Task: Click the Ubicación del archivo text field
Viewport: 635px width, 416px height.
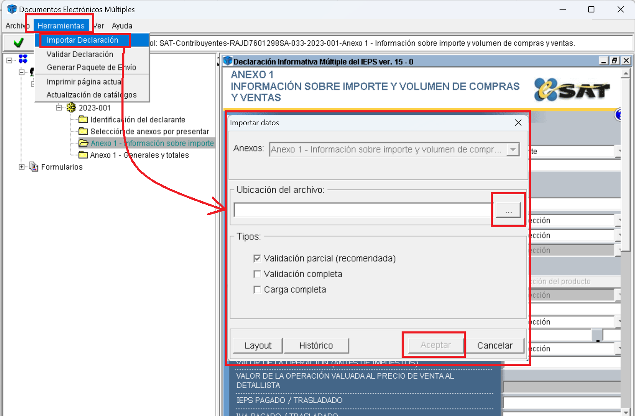Action: (x=363, y=210)
